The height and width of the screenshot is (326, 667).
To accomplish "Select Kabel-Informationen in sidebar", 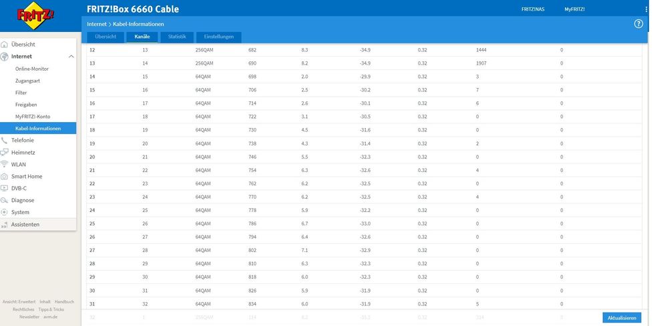I will pyautogui.click(x=38, y=128).
